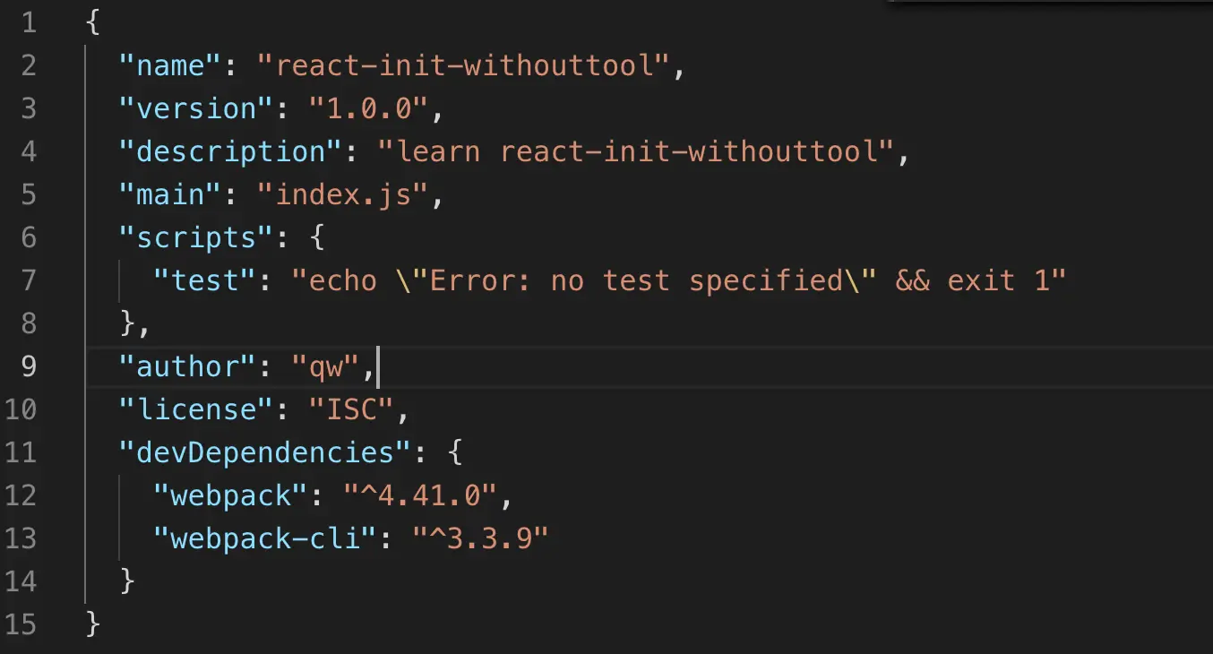This screenshot has width=1213, height=654.
Task: Click line number 13 in the gutter
Action: [21, 538]
